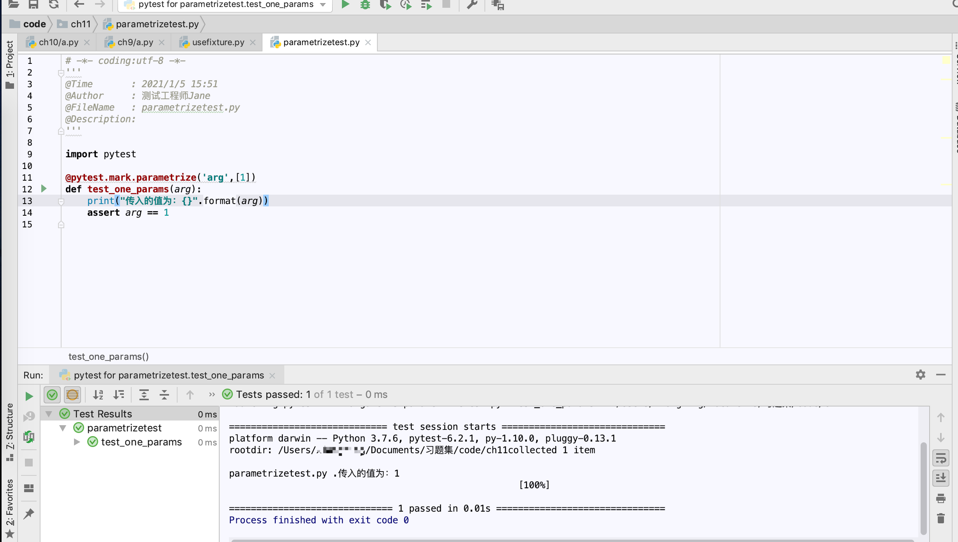958x542 pixels.
Task: Click ch11 breadcrumb folder
Action: pos(80,24)
